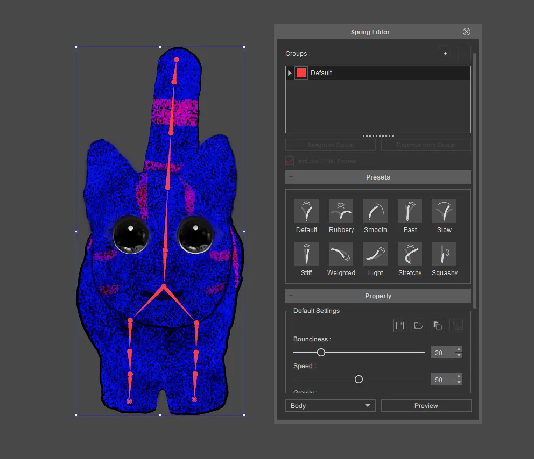Select the Default group row

pos(378,73)
